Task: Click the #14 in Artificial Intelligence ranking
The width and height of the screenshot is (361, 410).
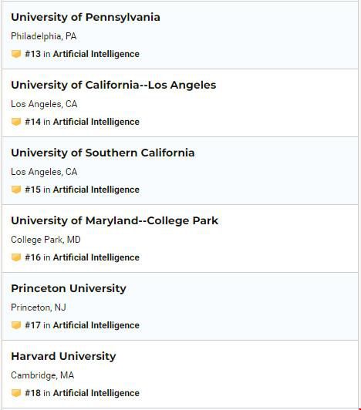Action: coord(82,122)
